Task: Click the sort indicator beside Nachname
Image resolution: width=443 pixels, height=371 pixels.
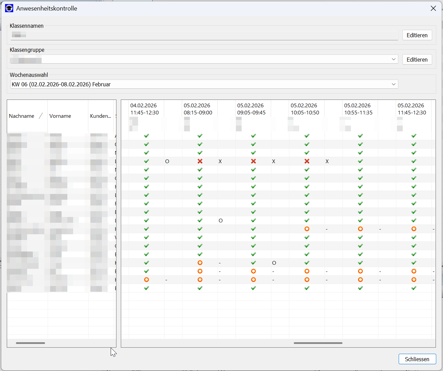Action: 41,116
